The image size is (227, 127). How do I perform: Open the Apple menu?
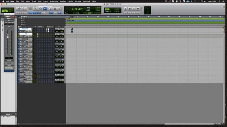[x=3, y=1]
